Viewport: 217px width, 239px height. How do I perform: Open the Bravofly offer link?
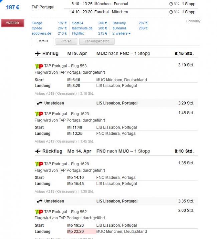119,23
